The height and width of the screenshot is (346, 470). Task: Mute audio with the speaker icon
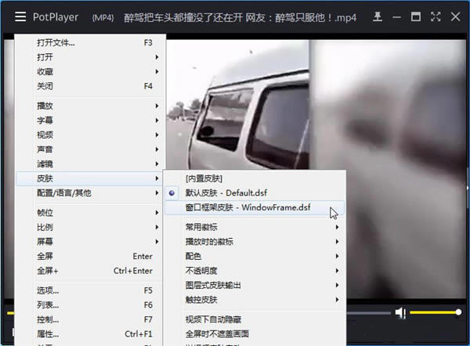pyautogui.click(x=400, y=313)
